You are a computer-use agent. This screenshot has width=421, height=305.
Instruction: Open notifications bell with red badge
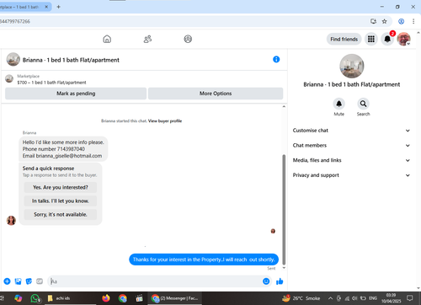coord(387,39)
